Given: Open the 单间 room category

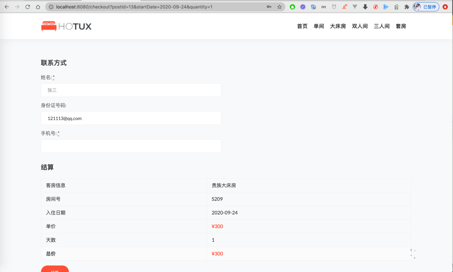Looking at the screenshot, I should [319, 26].
